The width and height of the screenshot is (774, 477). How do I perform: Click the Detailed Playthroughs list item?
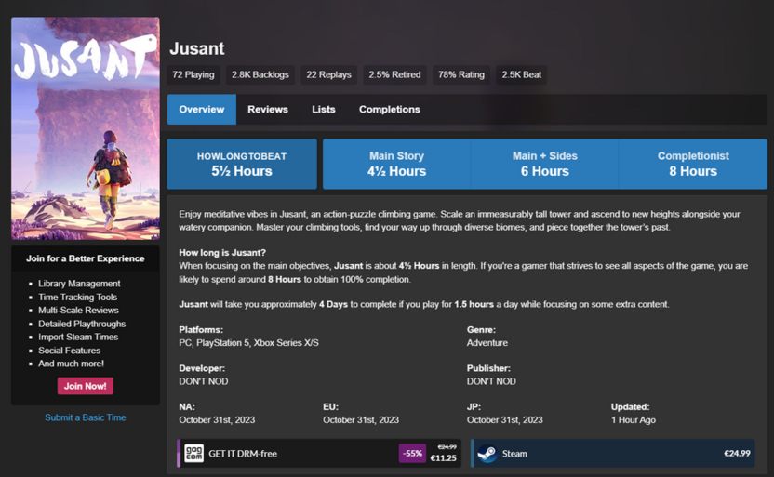(82, 324)
